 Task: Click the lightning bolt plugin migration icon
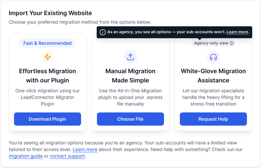click(47, 57)
